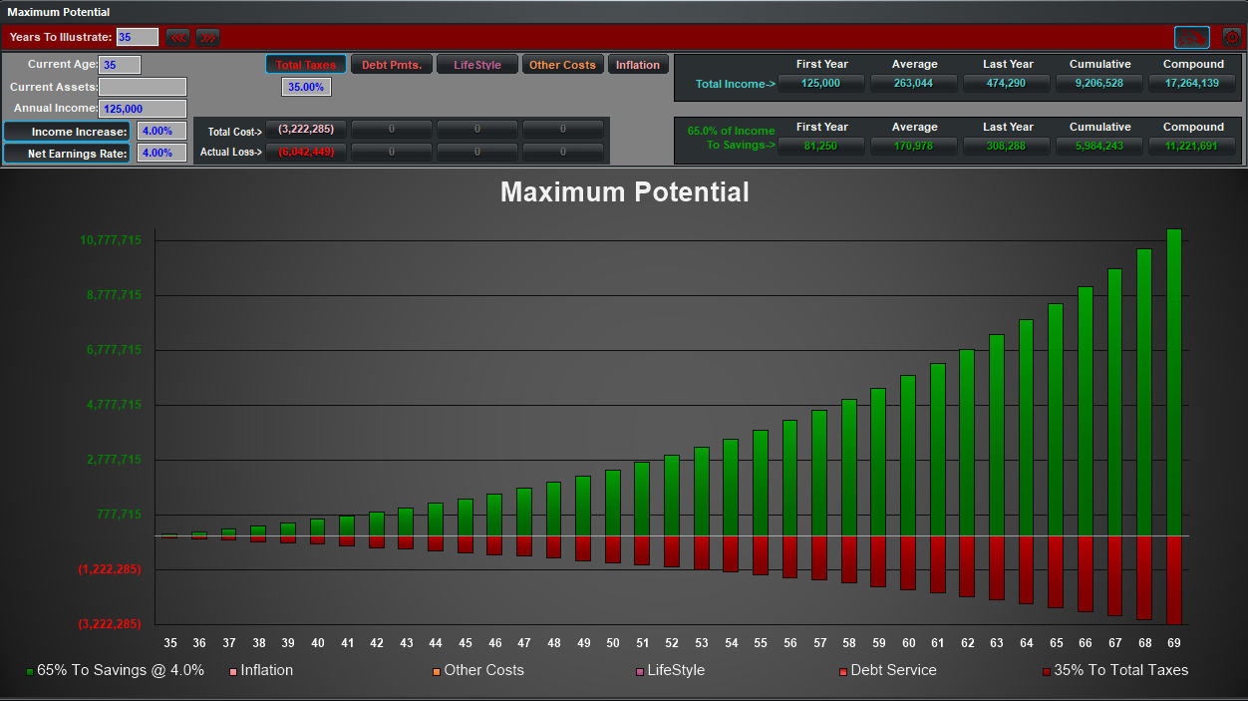Select the Years To Illustrate field
The width and height of the screenshot is (1248, 701).
click(138, 37)
